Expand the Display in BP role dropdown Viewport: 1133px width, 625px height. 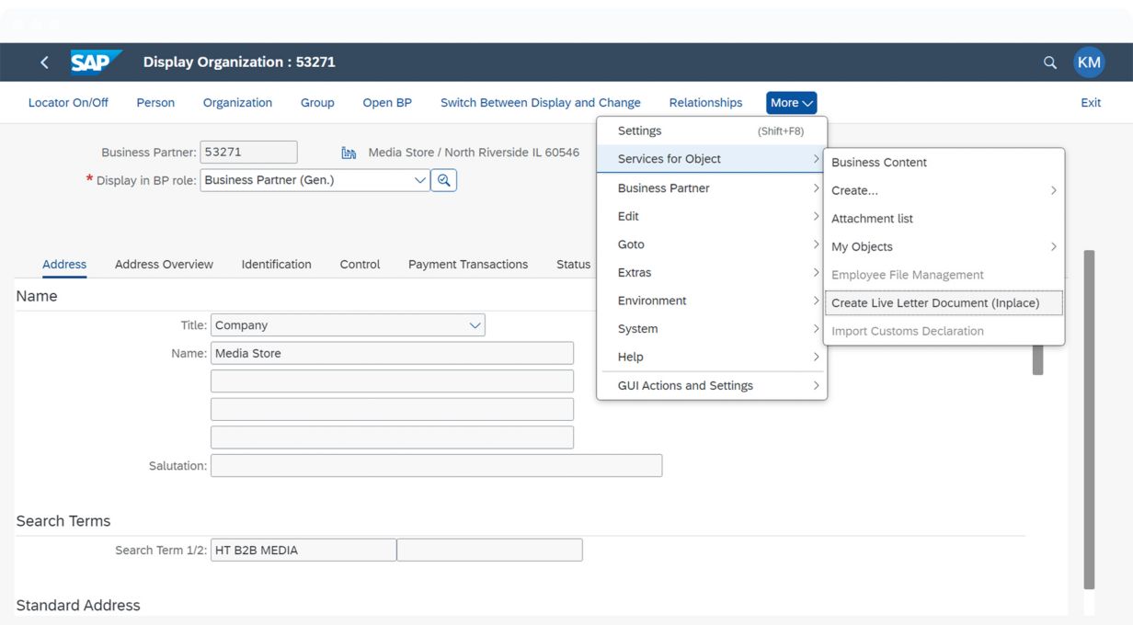tap(420, 180)
